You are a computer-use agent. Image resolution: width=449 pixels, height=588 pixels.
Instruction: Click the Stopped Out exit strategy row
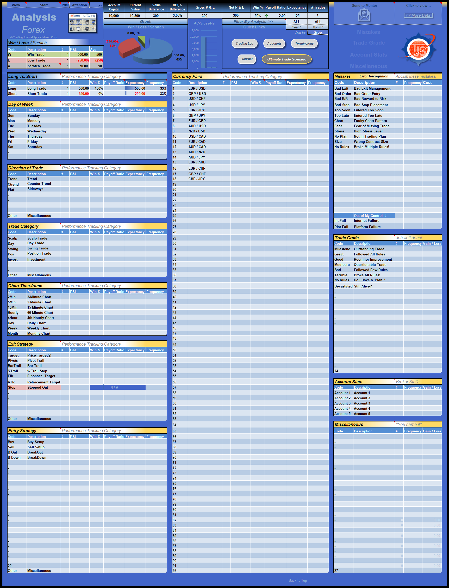[x=87, y=387]
